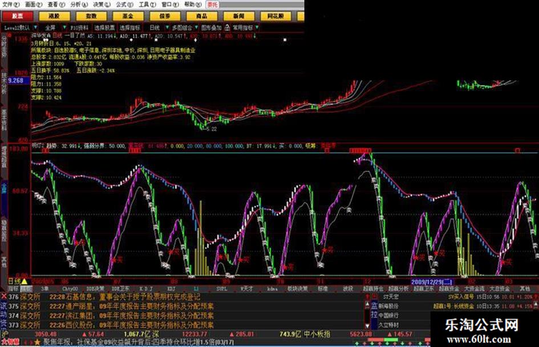This screenshot has height=347, width=539.
Task: Switch to 基本资料 side tab
Action: coord(4,121)
